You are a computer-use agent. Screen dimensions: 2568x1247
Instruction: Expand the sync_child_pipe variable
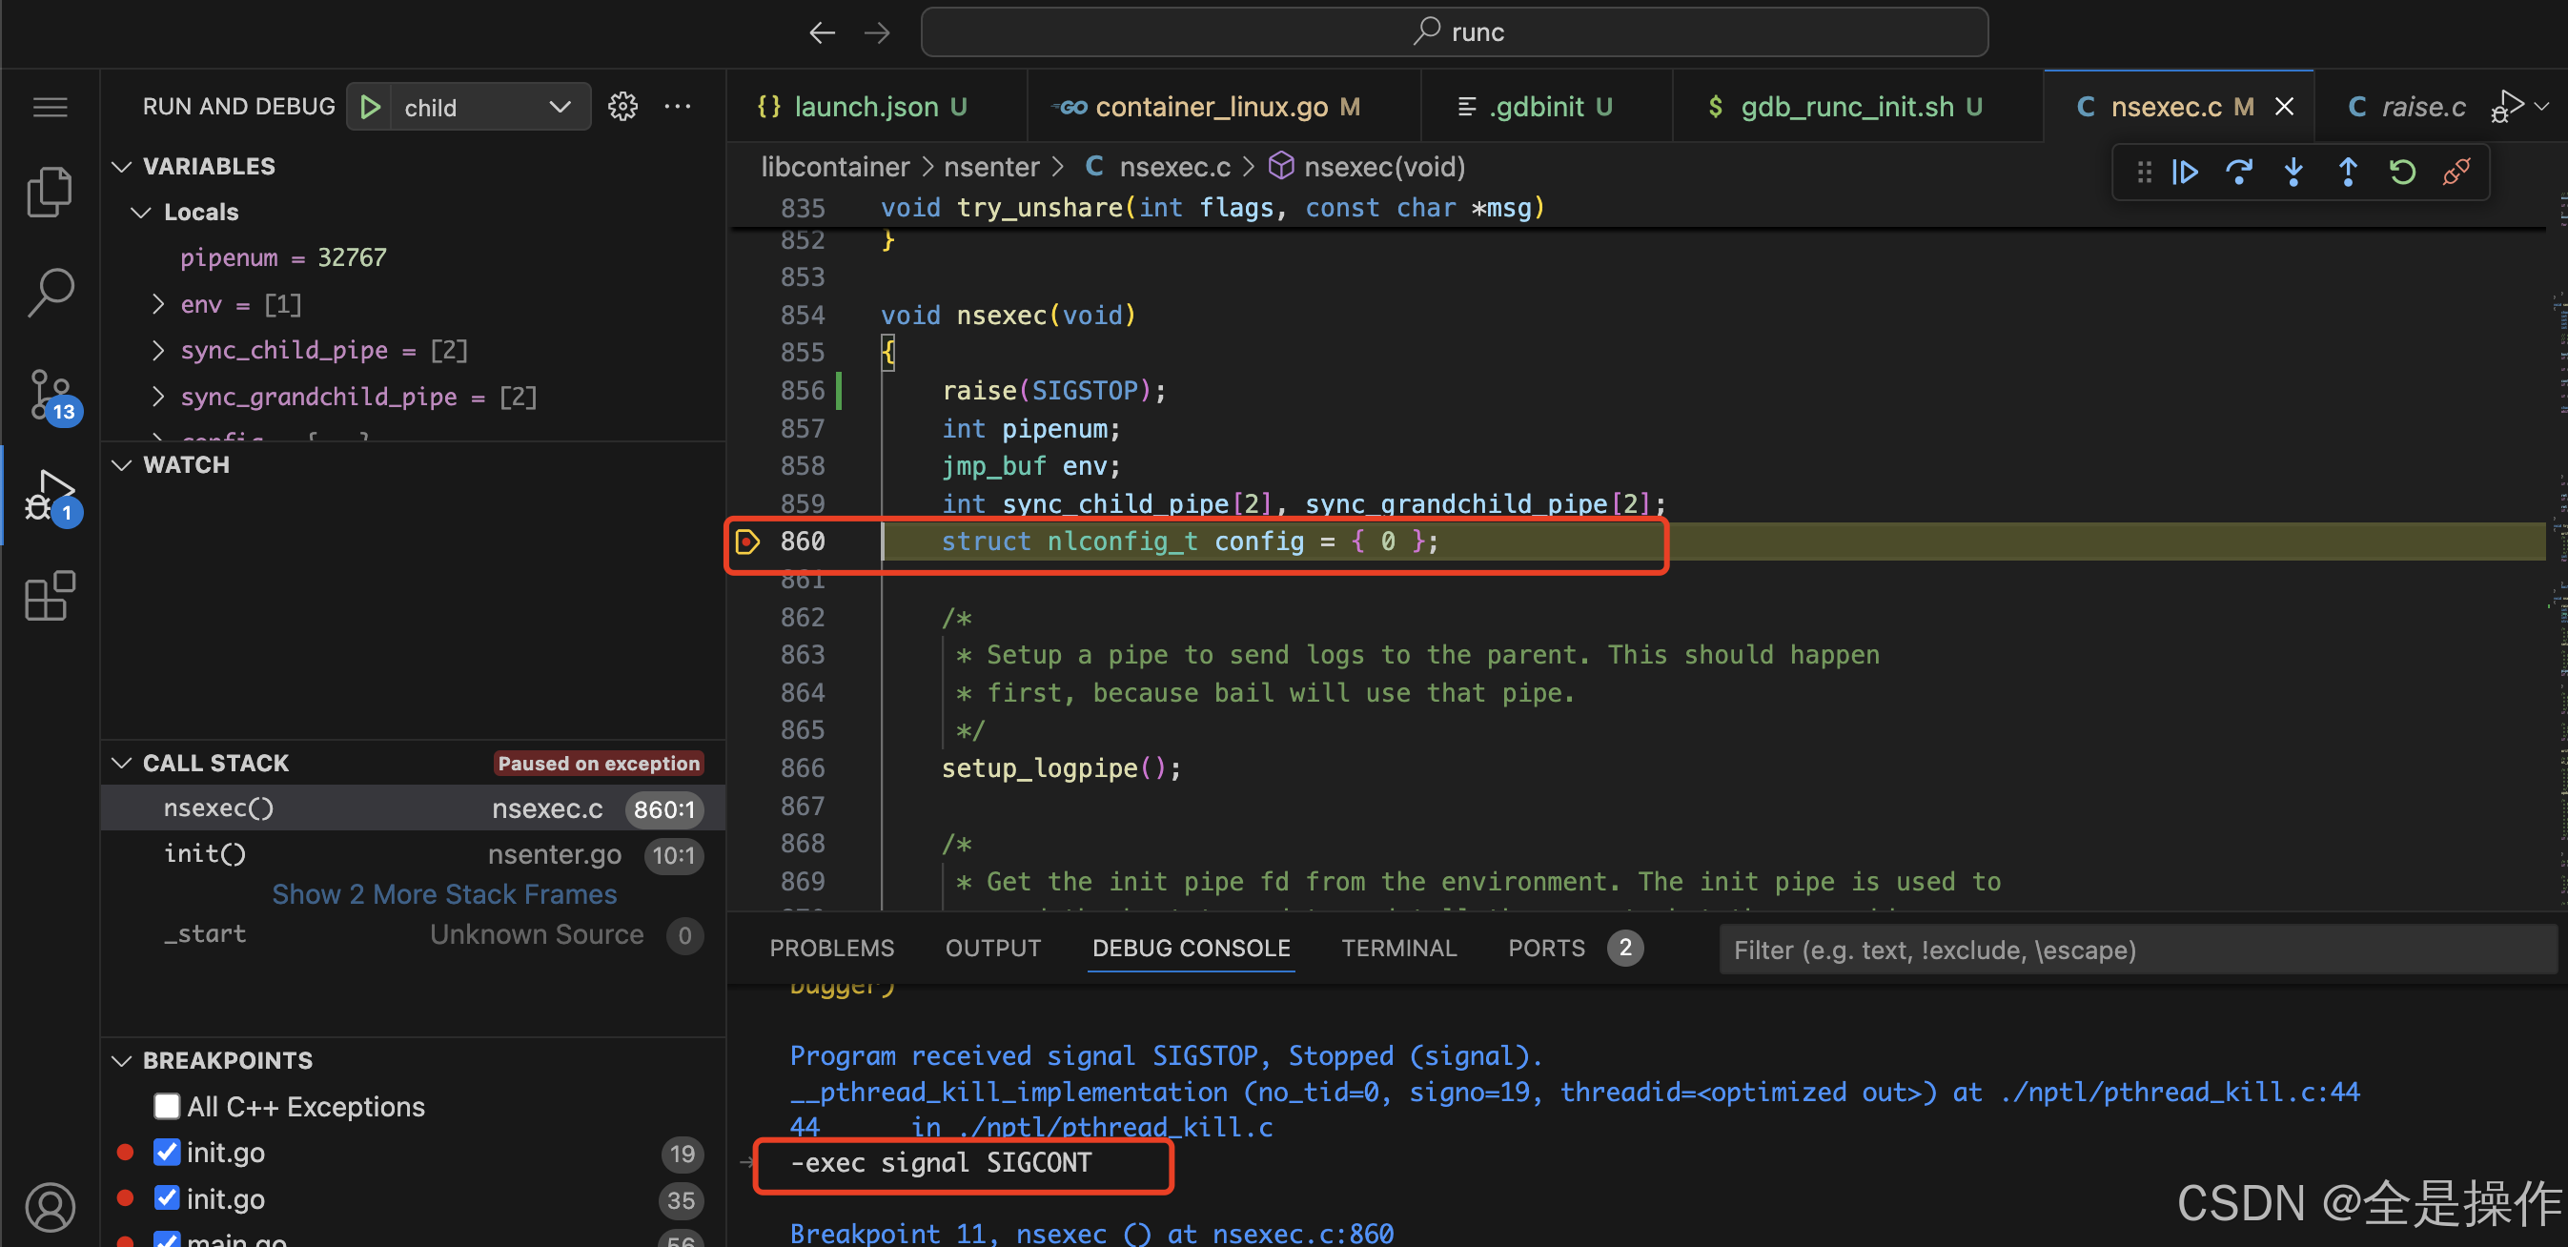(x=157, y=350)
